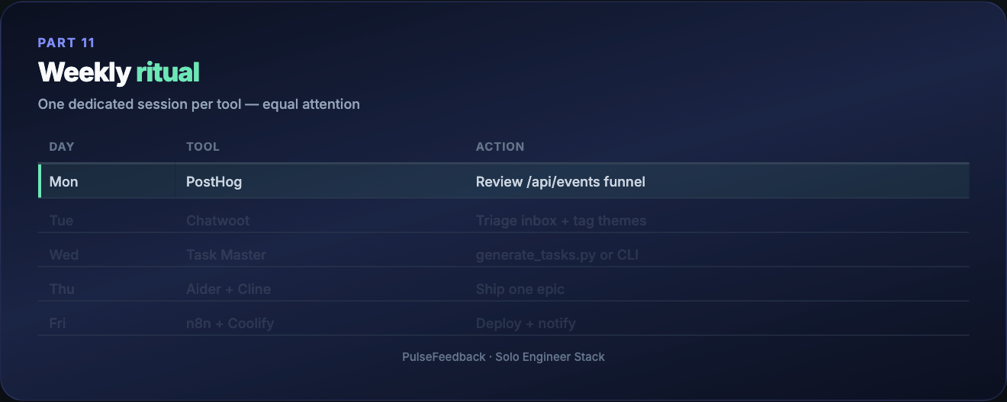Click the 'Task Master' tool cell

(227, 255)
